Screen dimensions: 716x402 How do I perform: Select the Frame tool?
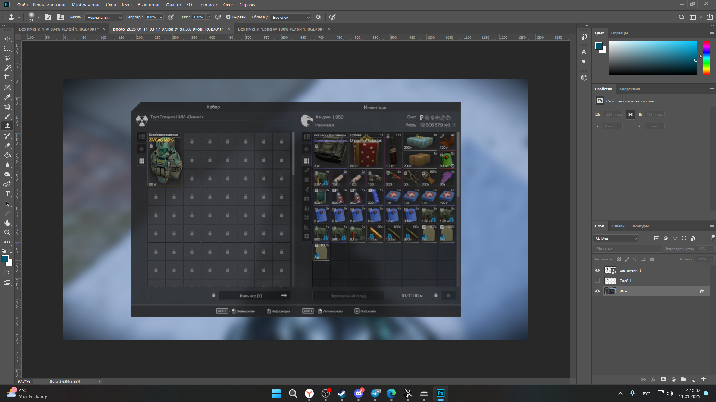pos(7,87)
